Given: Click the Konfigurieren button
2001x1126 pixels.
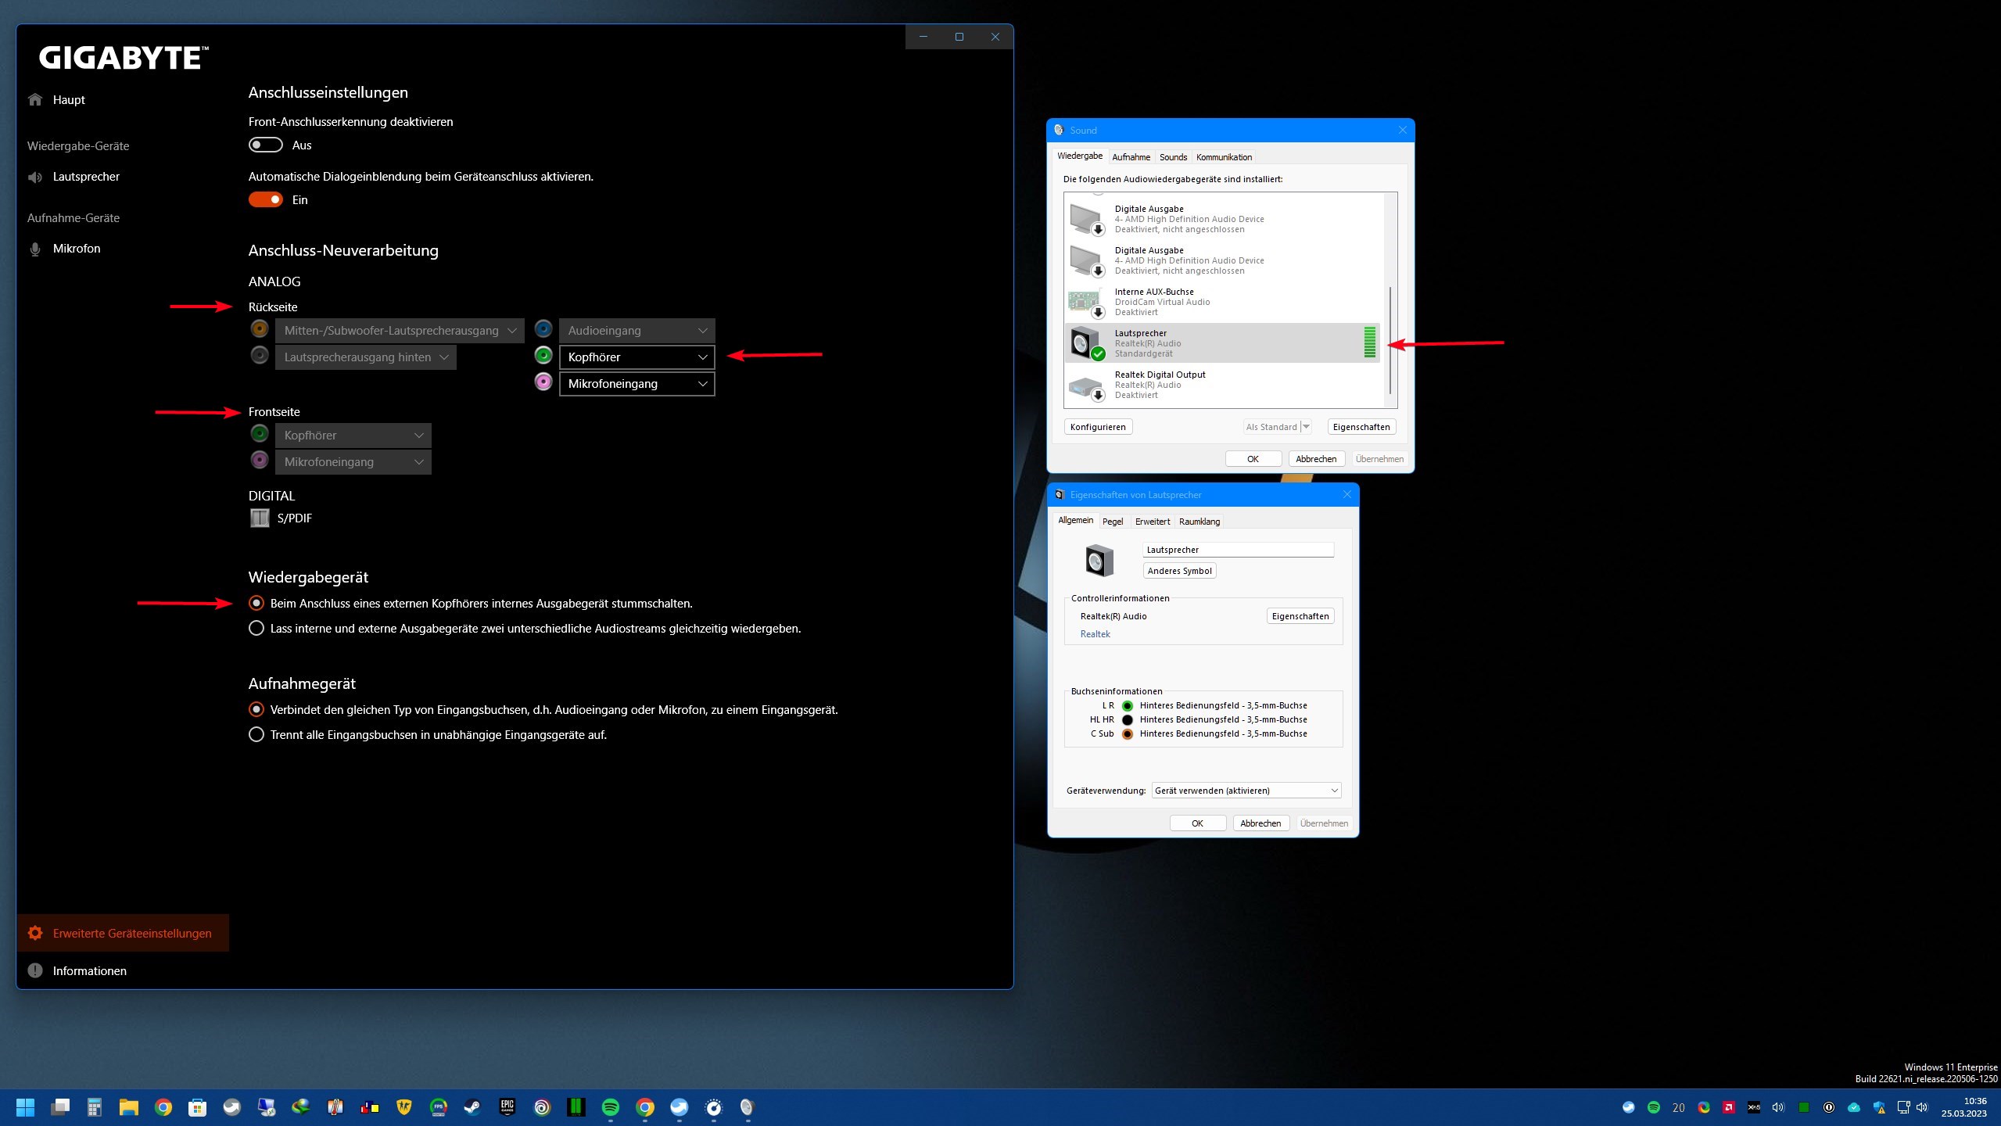Looking at the screenshot, I should pyautogui.click(x=1098, y=427).
